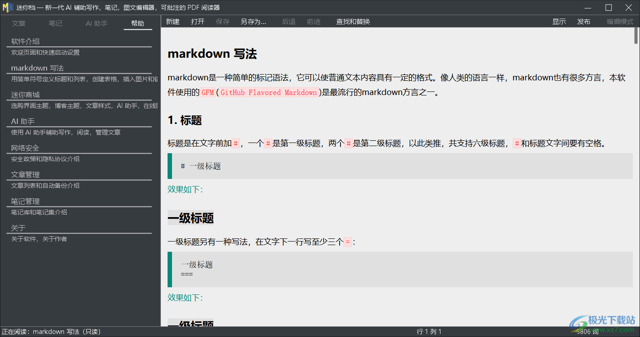Click the 5806 词 word count

coord(587,332)
